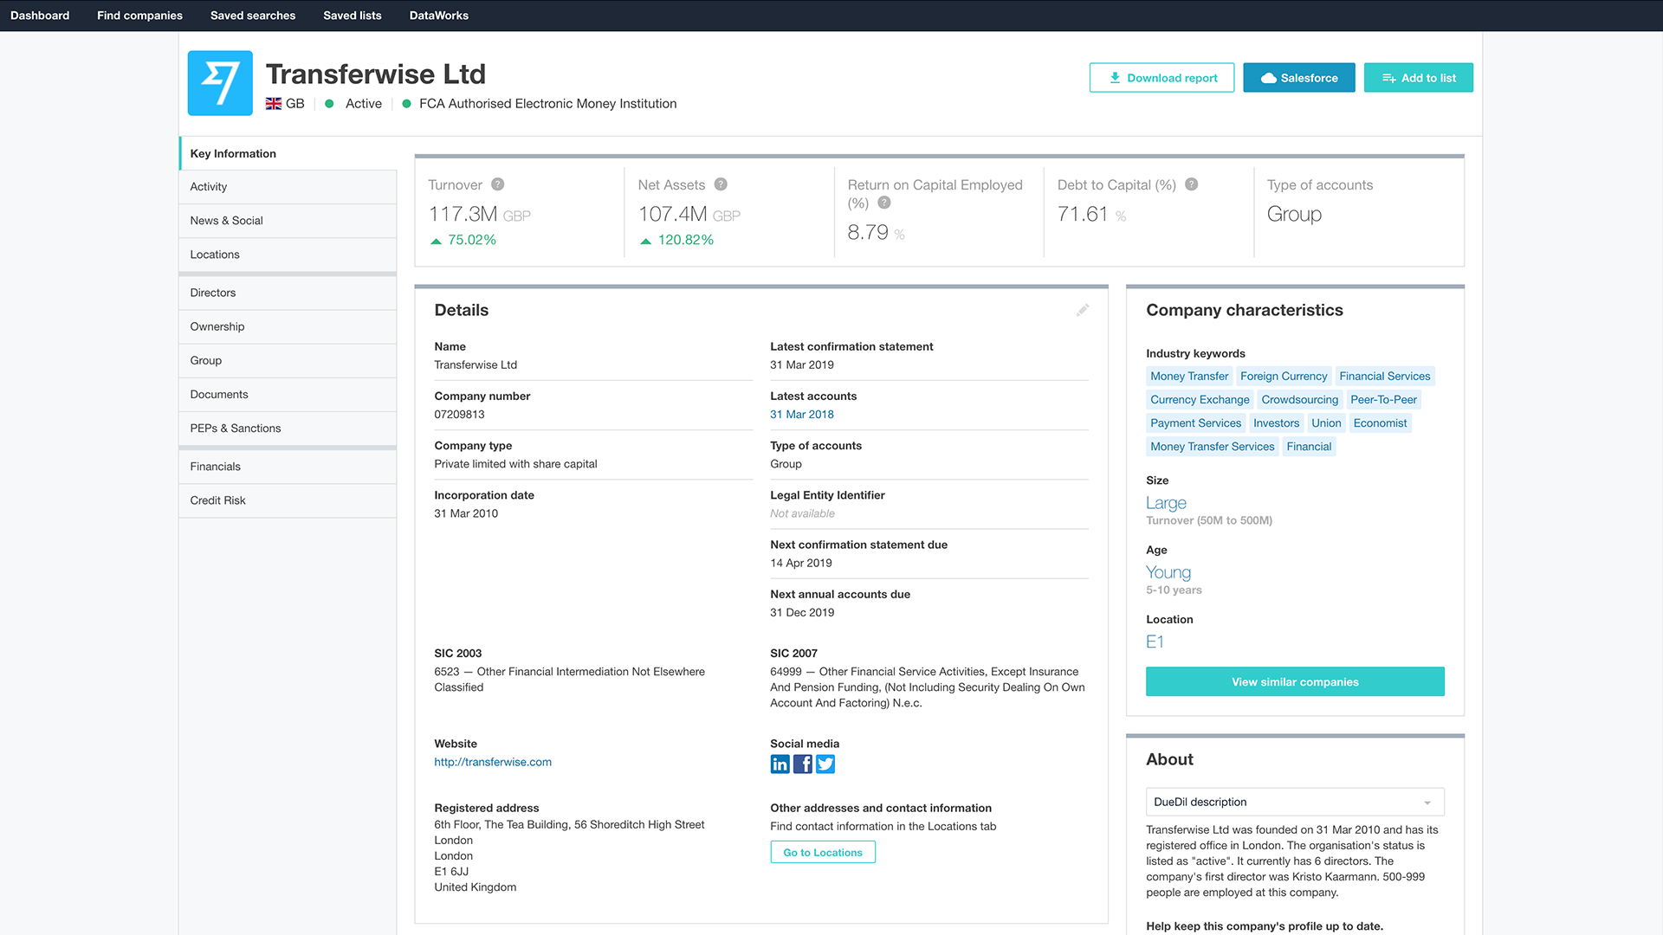
Task: Open the Twitter social media icon
Action: (825, 764)
